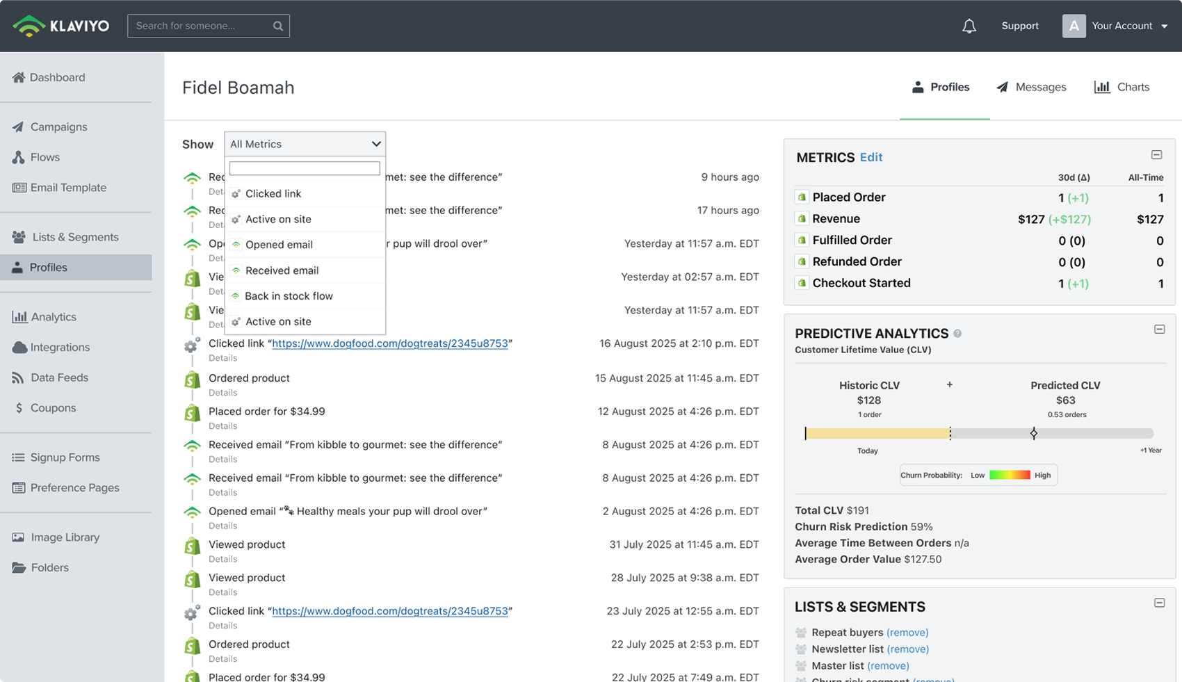Switch to the Charts tab
The height and width of the screenshot is (682, 1182).
1122,87
